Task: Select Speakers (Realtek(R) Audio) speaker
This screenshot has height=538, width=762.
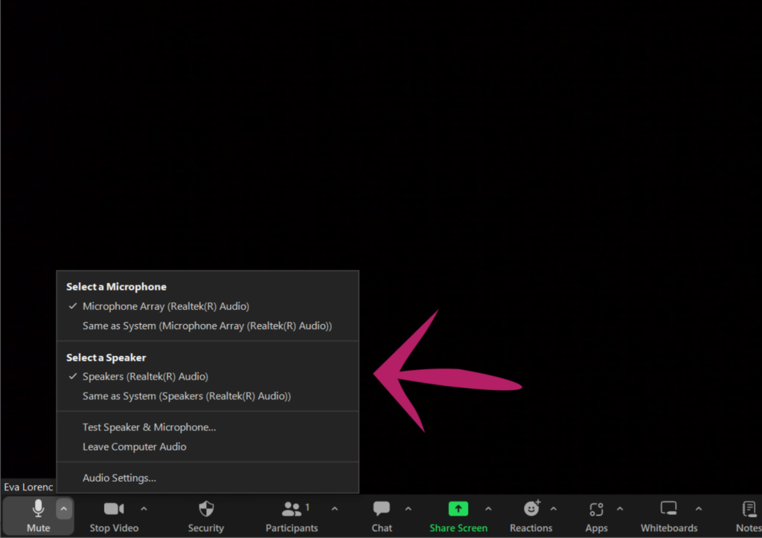Action: 208,377
